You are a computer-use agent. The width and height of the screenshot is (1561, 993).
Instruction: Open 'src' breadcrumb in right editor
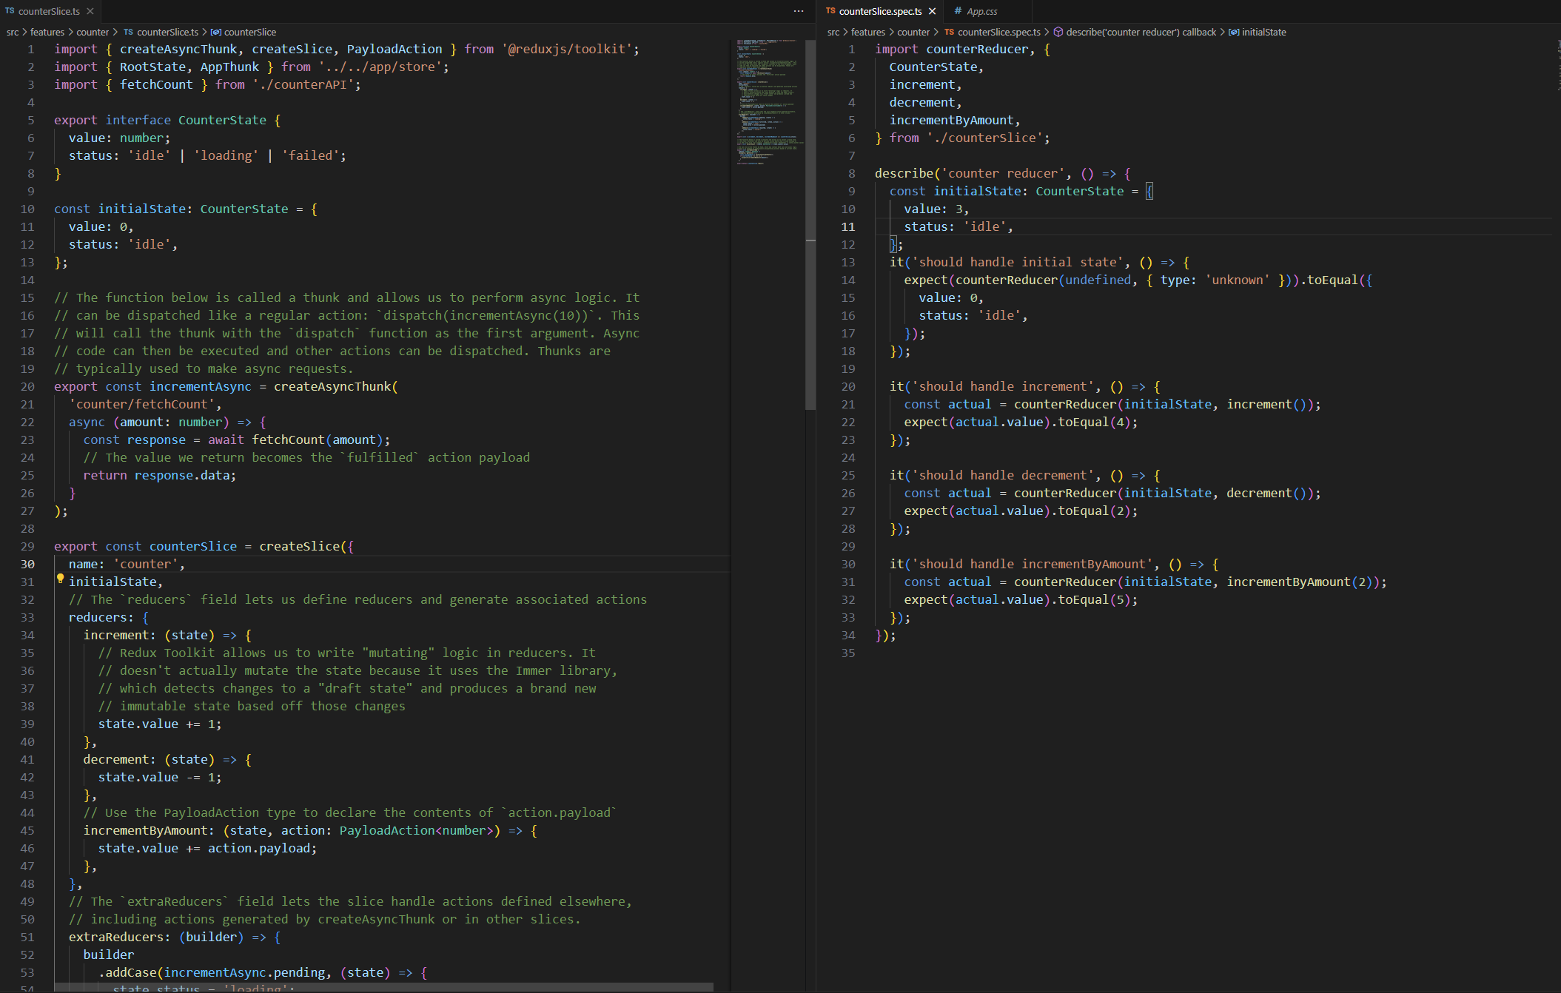point(833,32)
